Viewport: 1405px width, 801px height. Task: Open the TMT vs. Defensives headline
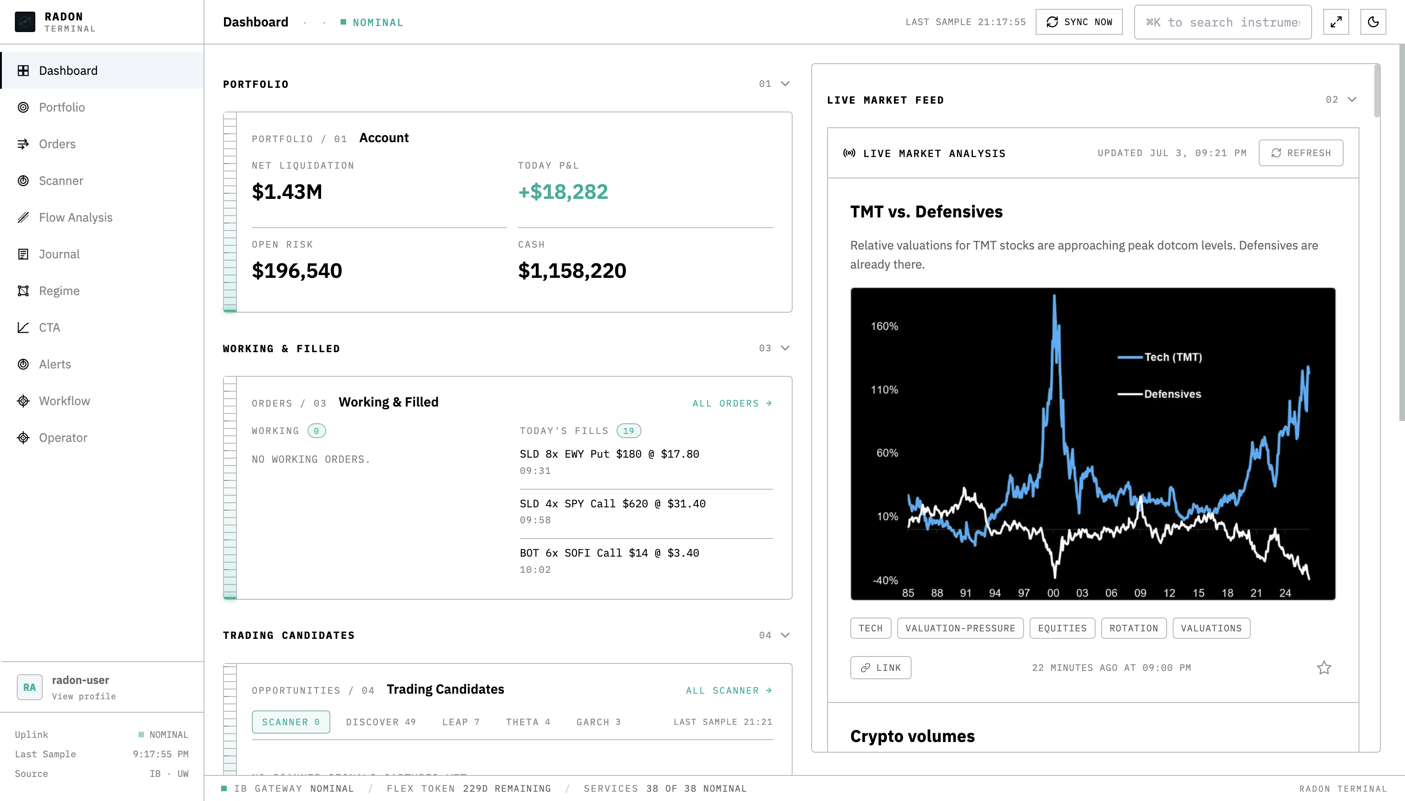[x=926, y=212]
